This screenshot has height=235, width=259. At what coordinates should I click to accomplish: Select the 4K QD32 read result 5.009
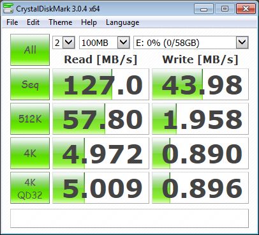point(101,188)
